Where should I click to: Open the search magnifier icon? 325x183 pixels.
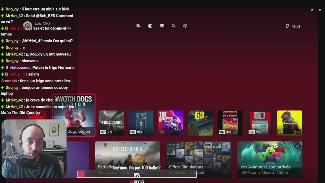pos(174,26)
